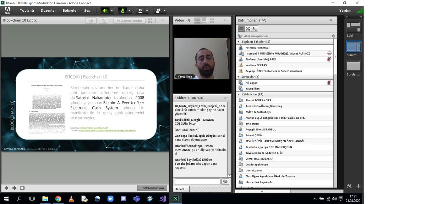The height and width of the screenshot is (204, 426).
Task: Open layout bar options menu
Action: coord(348,17)
